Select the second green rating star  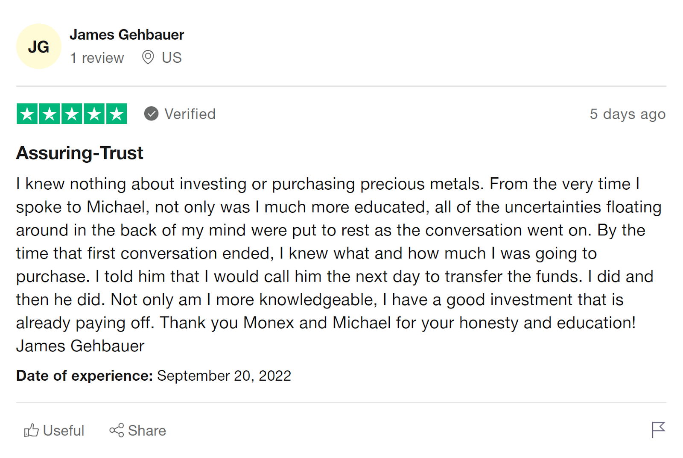(x=50, y=114)
